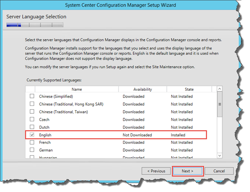Click the setup progress bar
Viewport: 250px width, 192px height.
click(x=35, y=25)
